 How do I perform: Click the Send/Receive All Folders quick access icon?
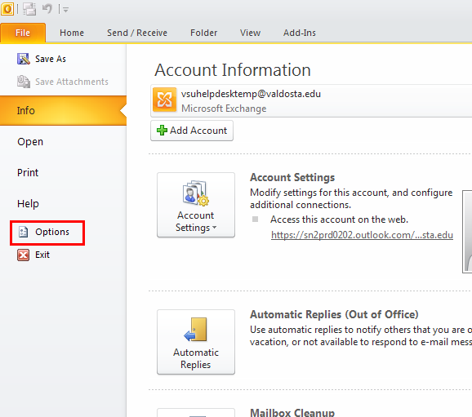coord(29,9)
